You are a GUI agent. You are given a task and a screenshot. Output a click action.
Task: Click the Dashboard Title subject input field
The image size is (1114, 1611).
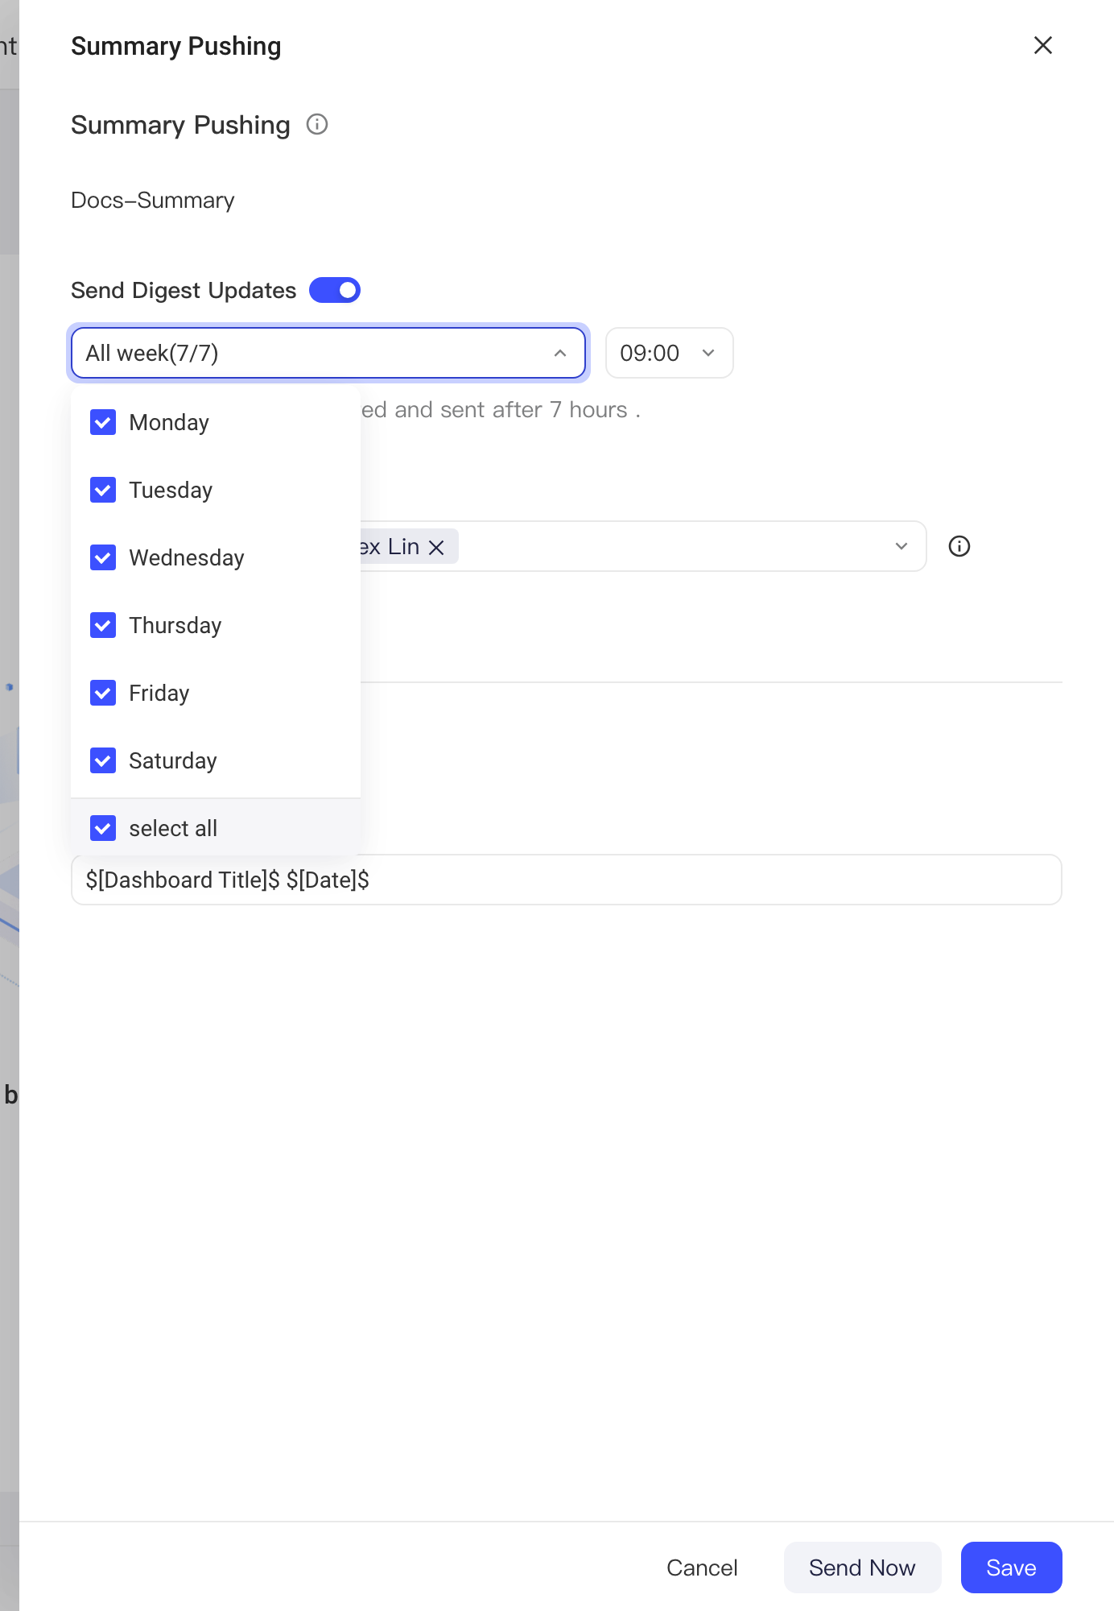point(567,880)
